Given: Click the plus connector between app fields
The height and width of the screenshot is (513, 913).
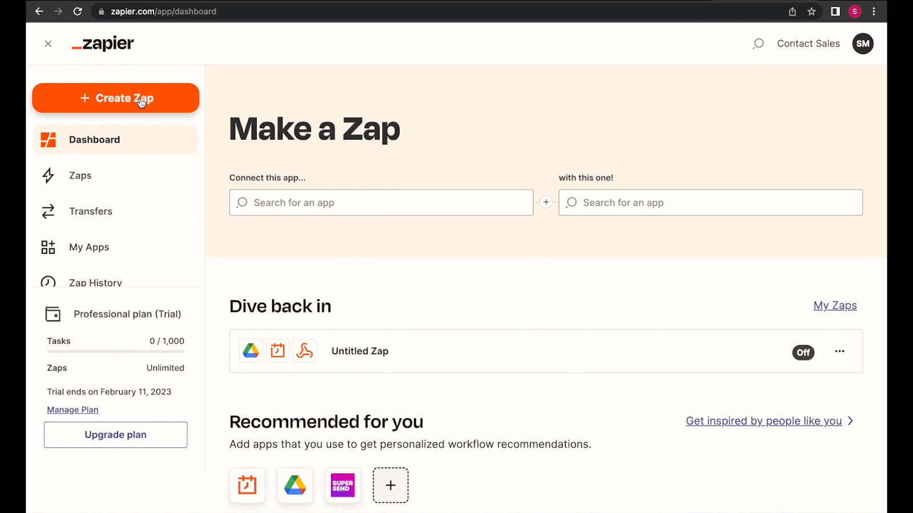Looking at the screenshot, I should coord(546,202).
